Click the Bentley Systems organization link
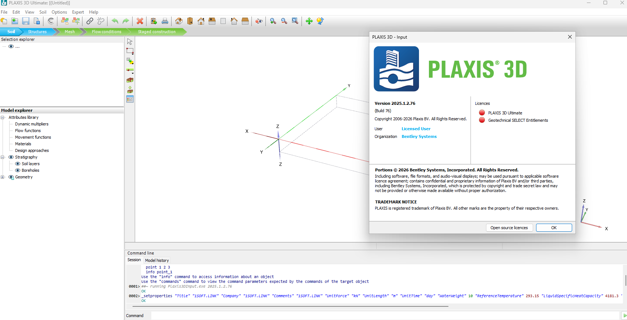This screenshot has height=320, width=627. tap(419, 136)
